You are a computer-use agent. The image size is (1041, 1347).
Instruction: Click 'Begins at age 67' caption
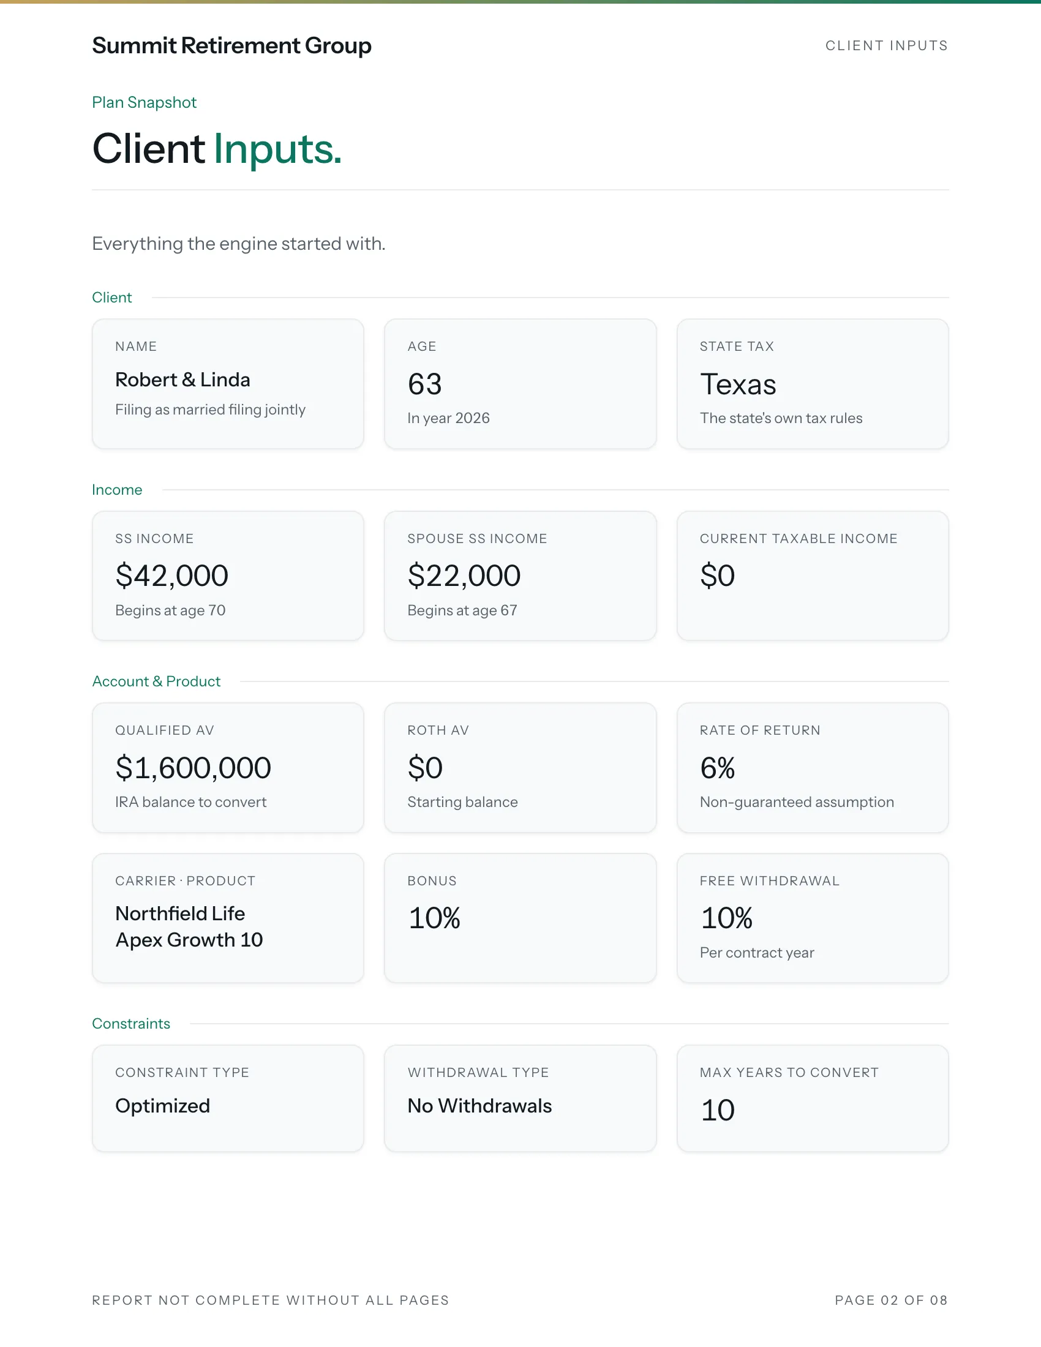pos(462,610)
